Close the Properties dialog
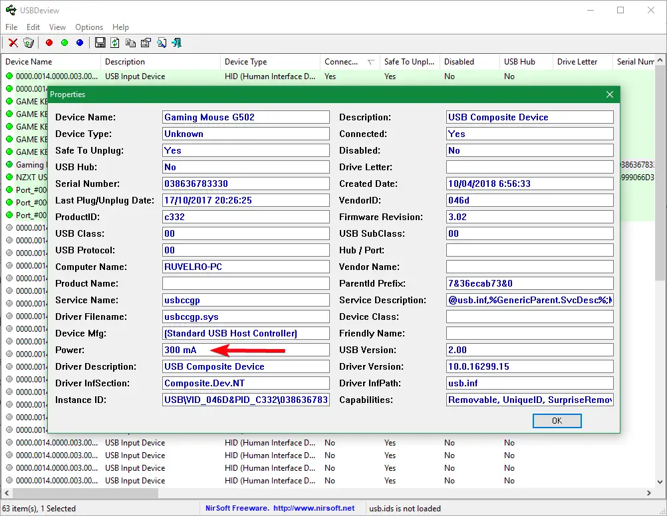The width and height of the screenshot is (667, 516). coord(609,94)
